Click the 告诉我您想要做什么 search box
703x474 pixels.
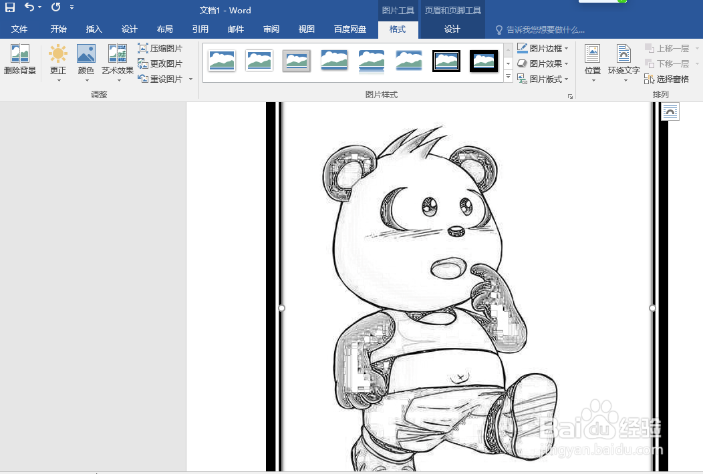[x=540, y=29]
